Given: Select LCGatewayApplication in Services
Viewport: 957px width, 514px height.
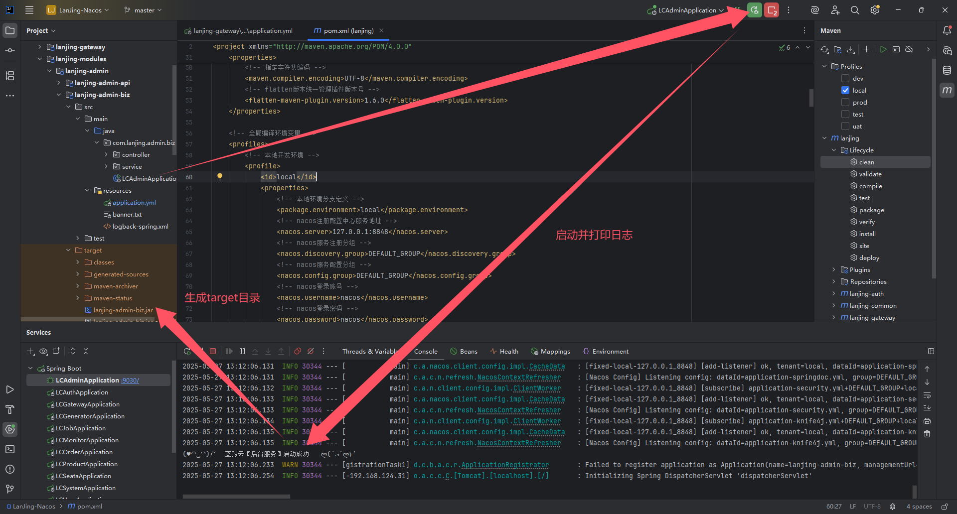Looking at the screenshot, I should pyautogui.click(x=87, y=404).
